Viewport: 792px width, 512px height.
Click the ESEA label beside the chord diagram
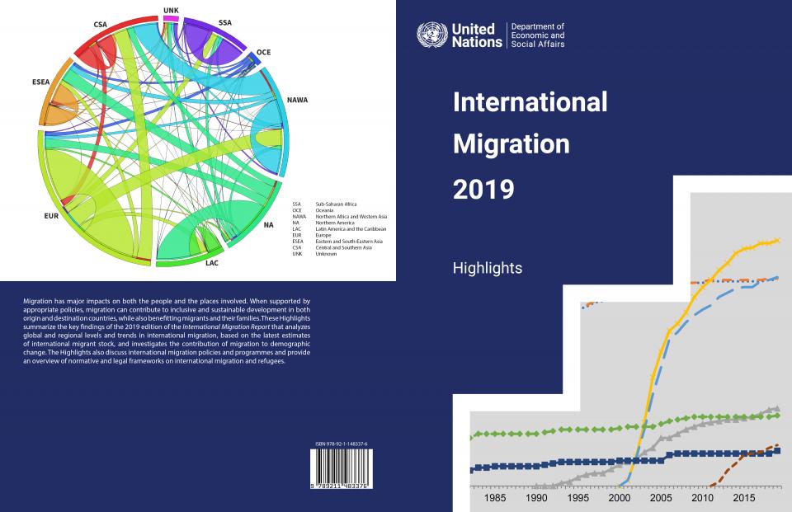coord(41,82)
